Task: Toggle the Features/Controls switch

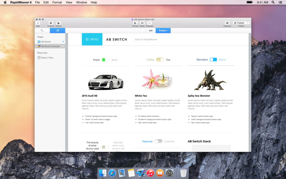Action: pos(158,141)
